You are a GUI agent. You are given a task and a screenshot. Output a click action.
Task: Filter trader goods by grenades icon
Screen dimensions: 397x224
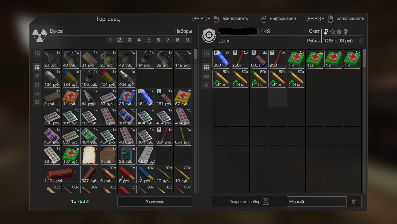tap(37, 76)
